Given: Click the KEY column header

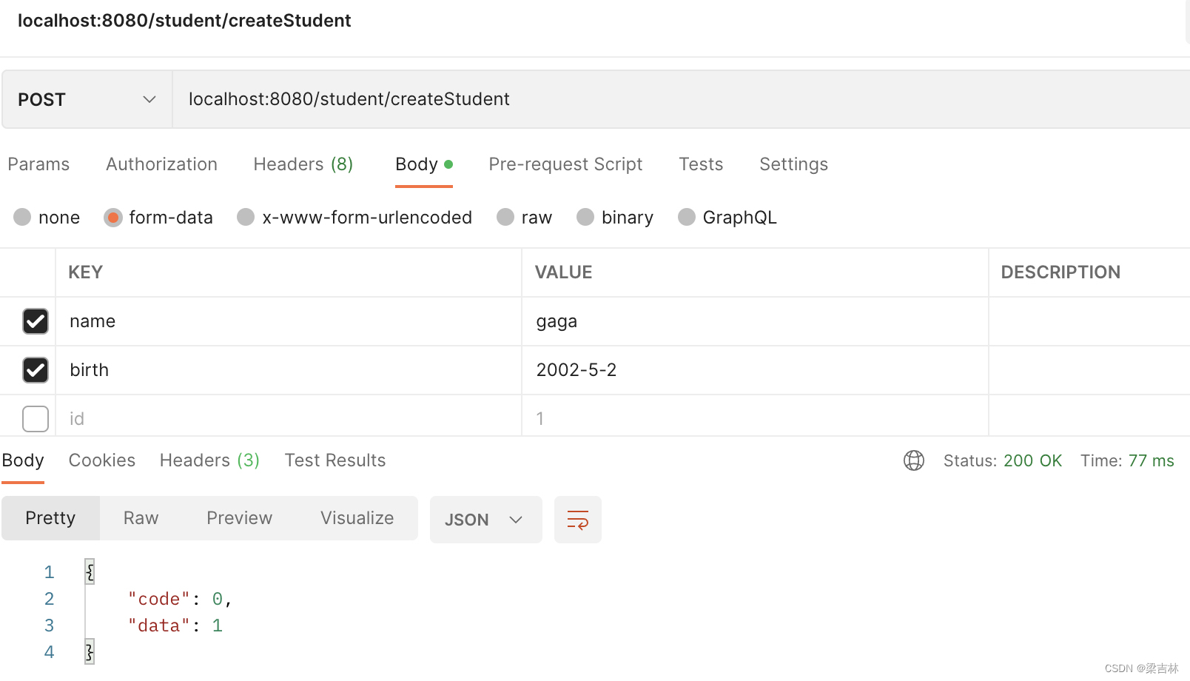Looking at the screenshot, I should click(86, 272).
